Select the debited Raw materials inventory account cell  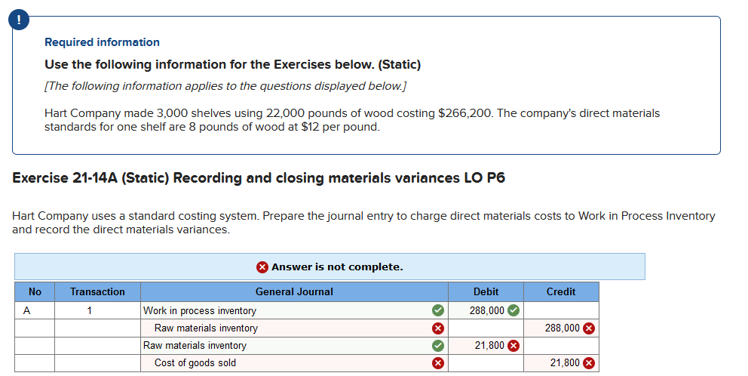click(x=294, y=346)
